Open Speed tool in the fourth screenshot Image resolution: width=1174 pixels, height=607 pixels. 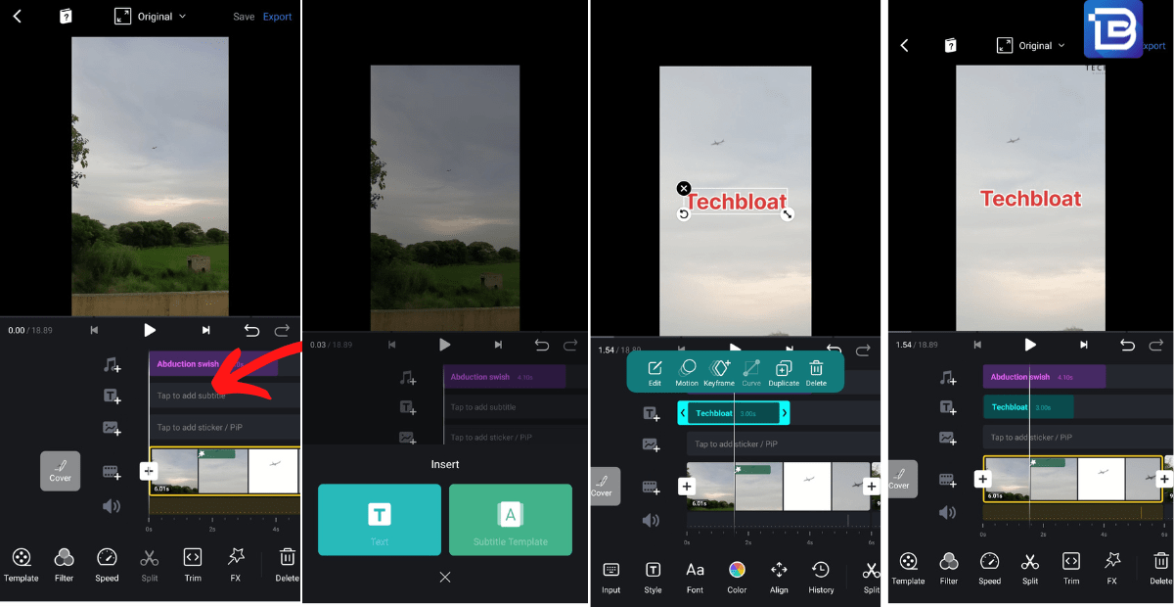click(x=989, y=567)
